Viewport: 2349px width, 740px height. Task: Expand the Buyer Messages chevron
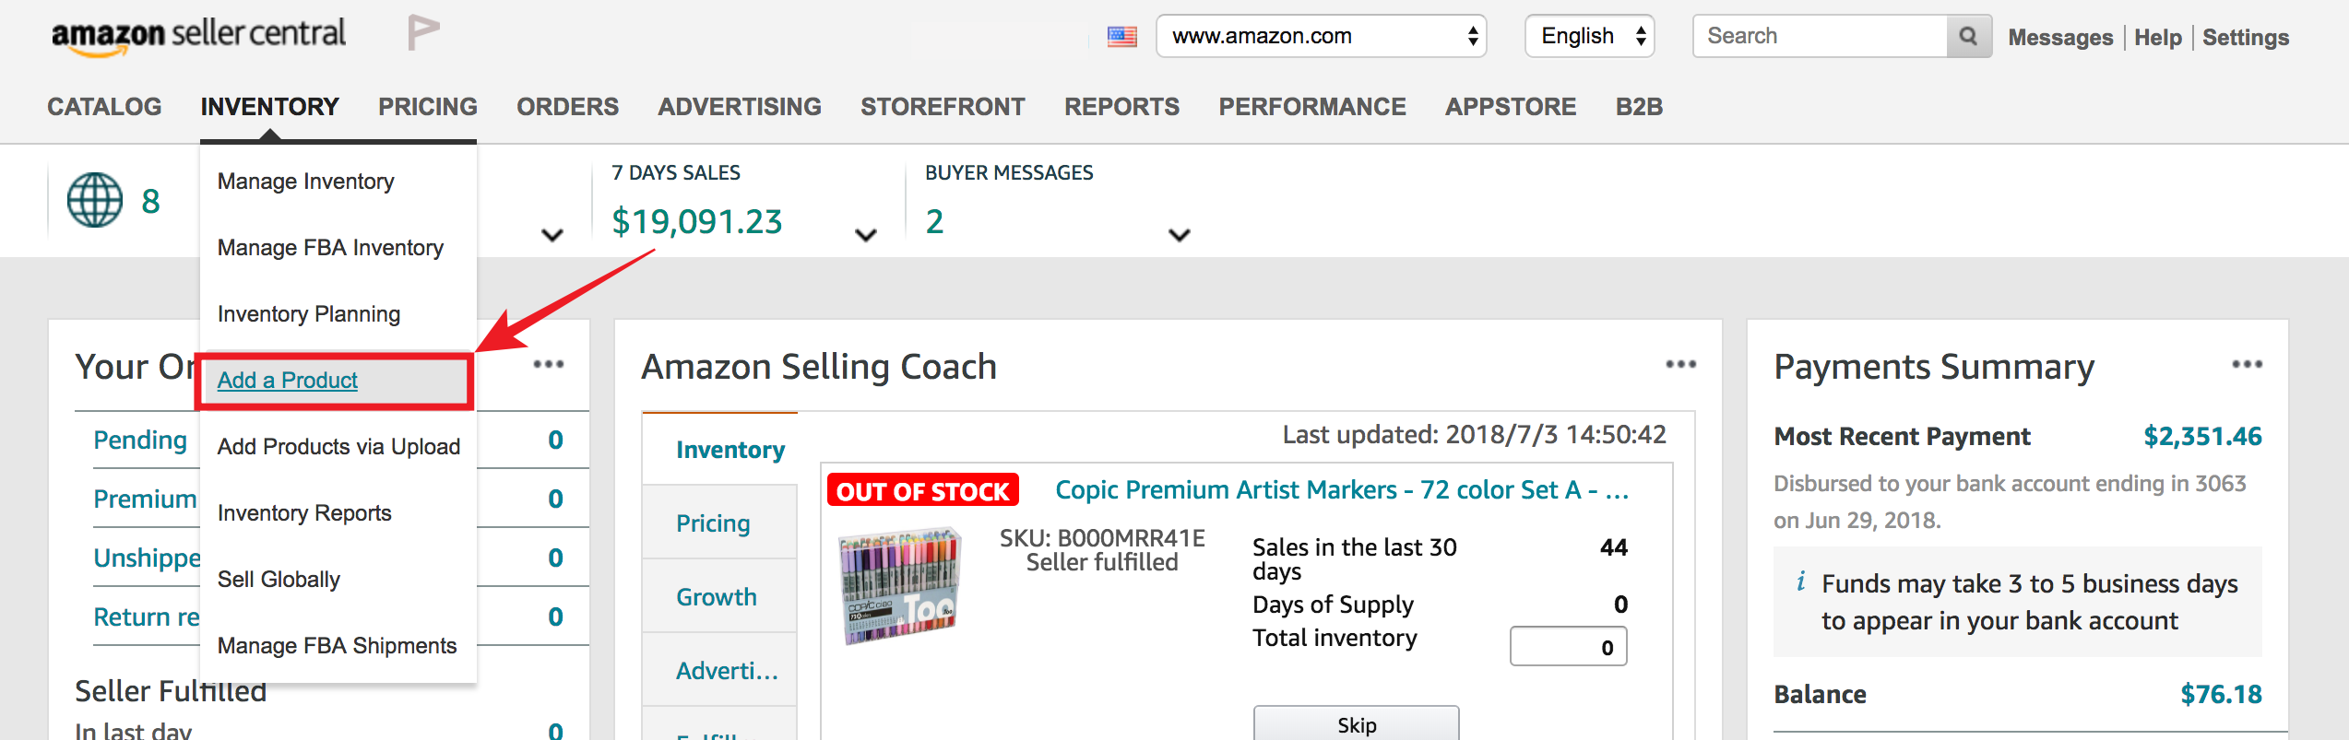click(x=1179, y=235)
